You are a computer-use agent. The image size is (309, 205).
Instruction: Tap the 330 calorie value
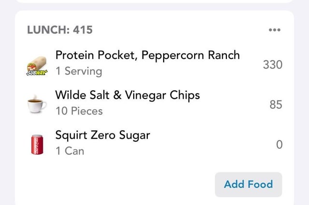[x=272, y=64]
